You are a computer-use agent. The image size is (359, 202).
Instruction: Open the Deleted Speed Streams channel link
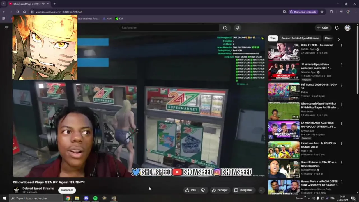tap(38, 189)
